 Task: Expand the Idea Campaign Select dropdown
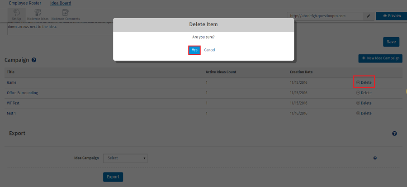pos(125,158)
